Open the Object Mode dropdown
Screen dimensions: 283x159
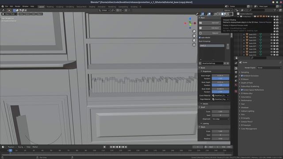coord(9,14)
